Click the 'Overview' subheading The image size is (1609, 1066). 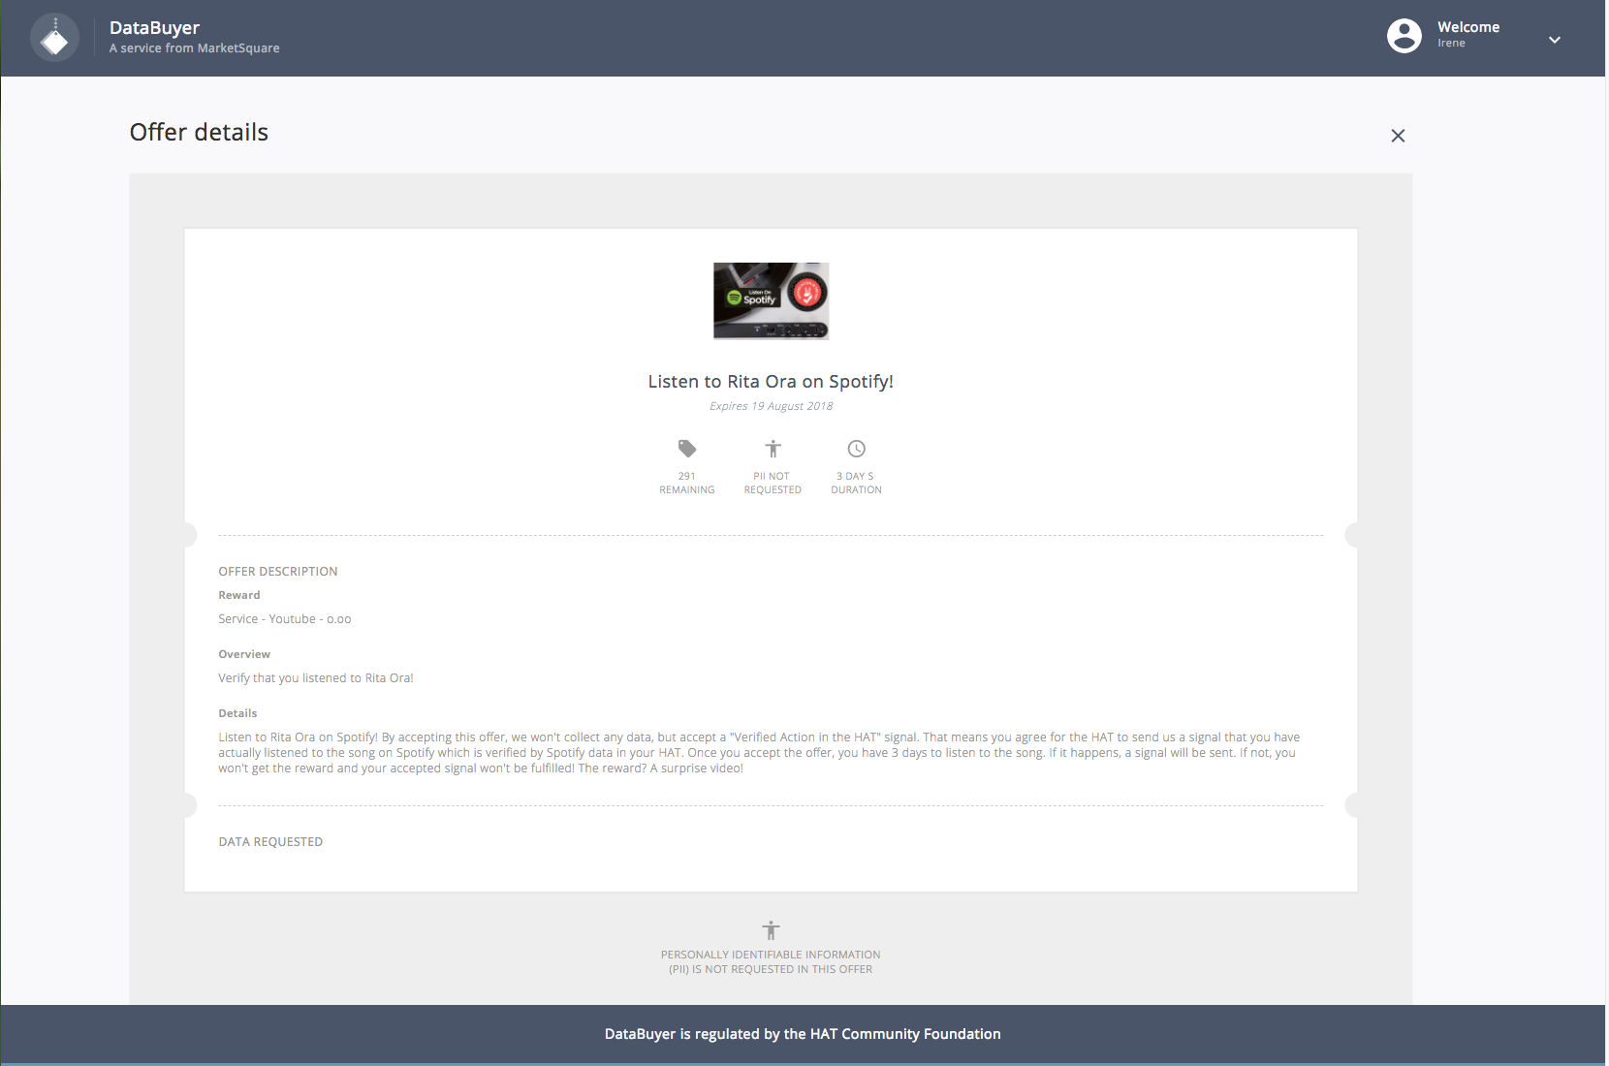coord(244,654)
